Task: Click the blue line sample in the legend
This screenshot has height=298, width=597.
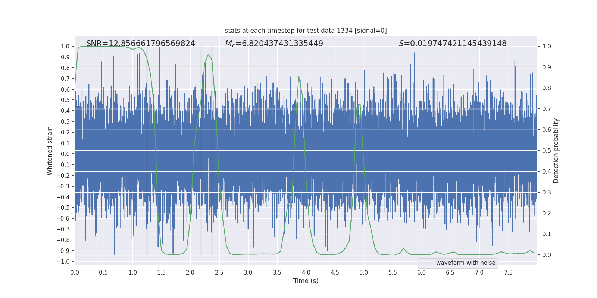Action: coord(426,263)
